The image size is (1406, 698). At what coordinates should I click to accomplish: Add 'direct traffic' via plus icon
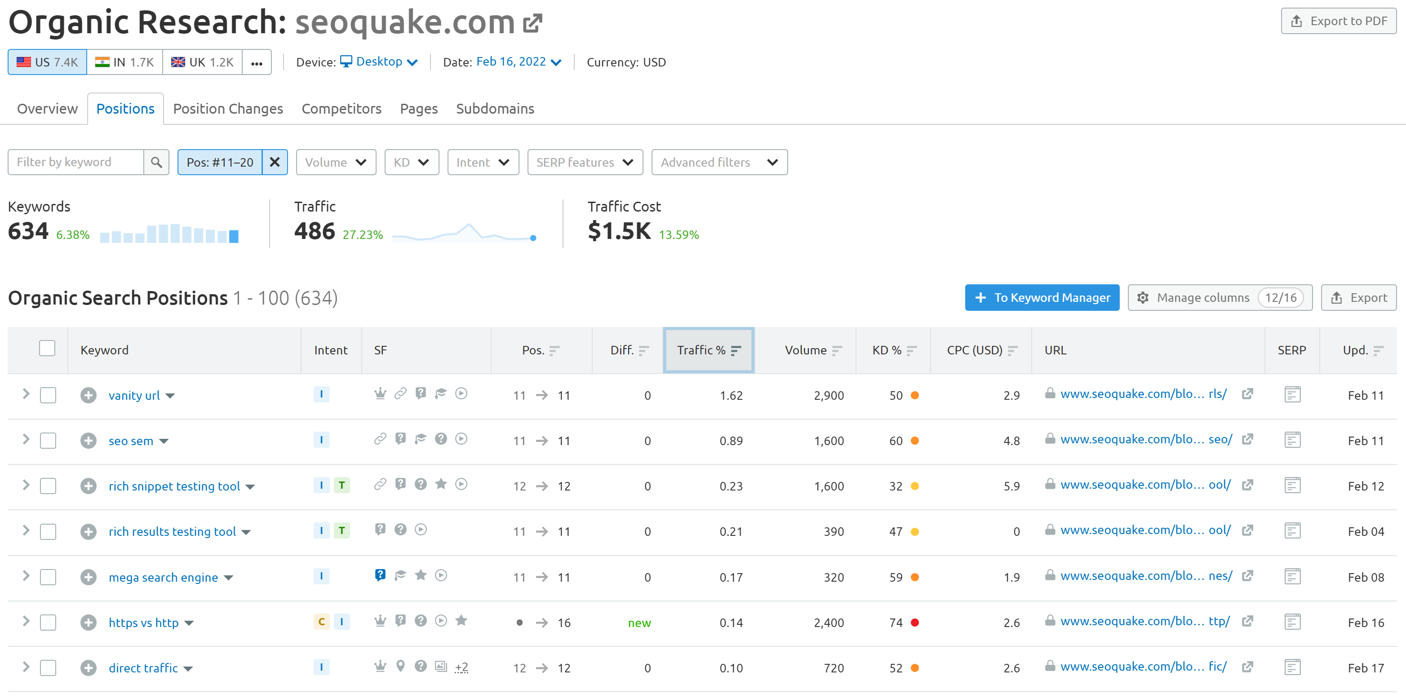coord(88,667)
